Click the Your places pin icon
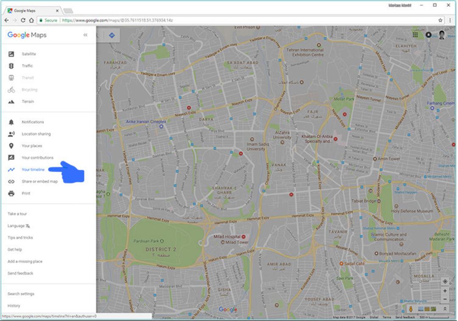 11,146
